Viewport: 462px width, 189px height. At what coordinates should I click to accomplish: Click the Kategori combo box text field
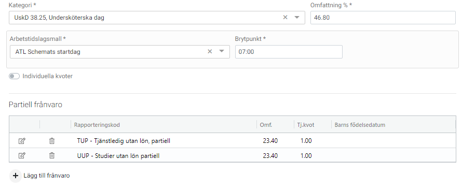click(x=144, y=18)
